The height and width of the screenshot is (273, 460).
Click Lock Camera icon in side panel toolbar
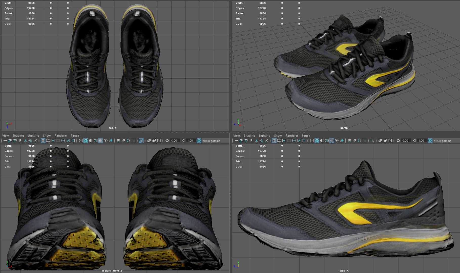pos(241,141)
